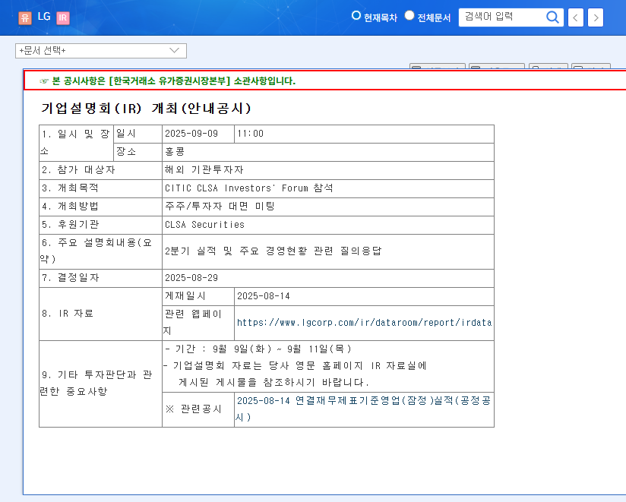Image resolution: width=626 pixels, height=502 pixels.
Task: Click the 4. 개최방법 label
Action: [70, 207]
